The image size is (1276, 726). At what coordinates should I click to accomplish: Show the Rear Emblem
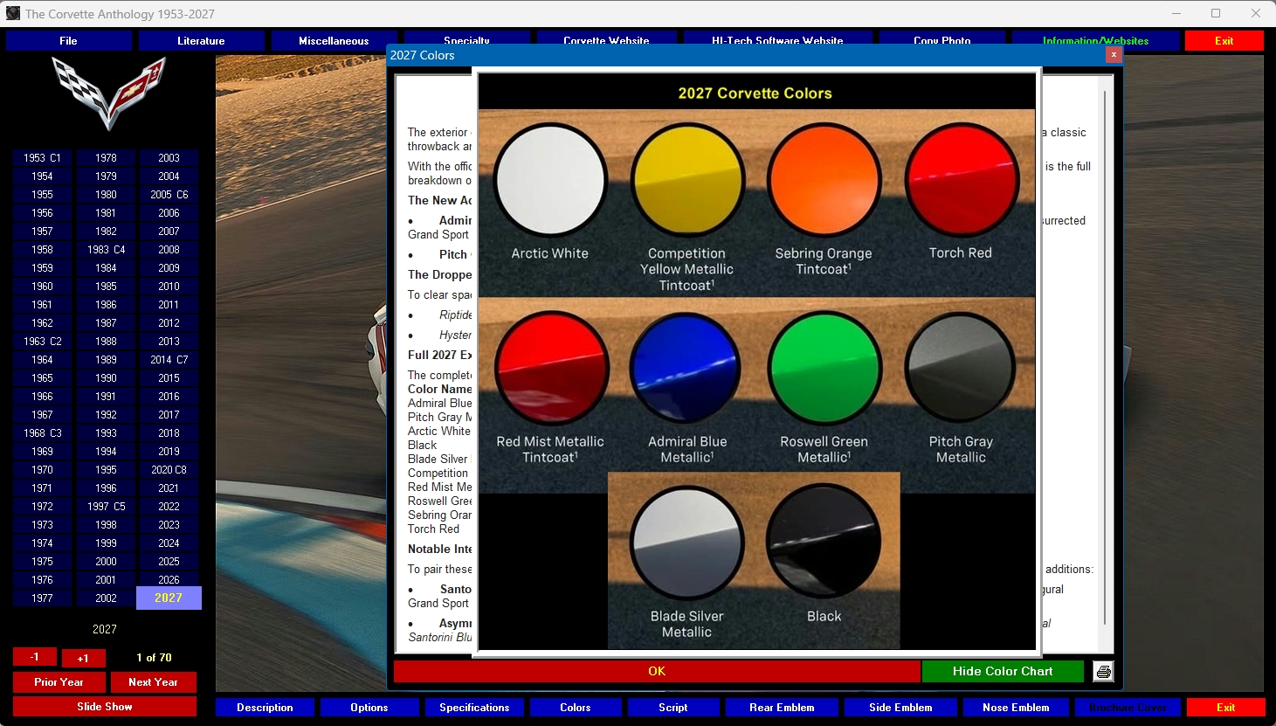782,708
